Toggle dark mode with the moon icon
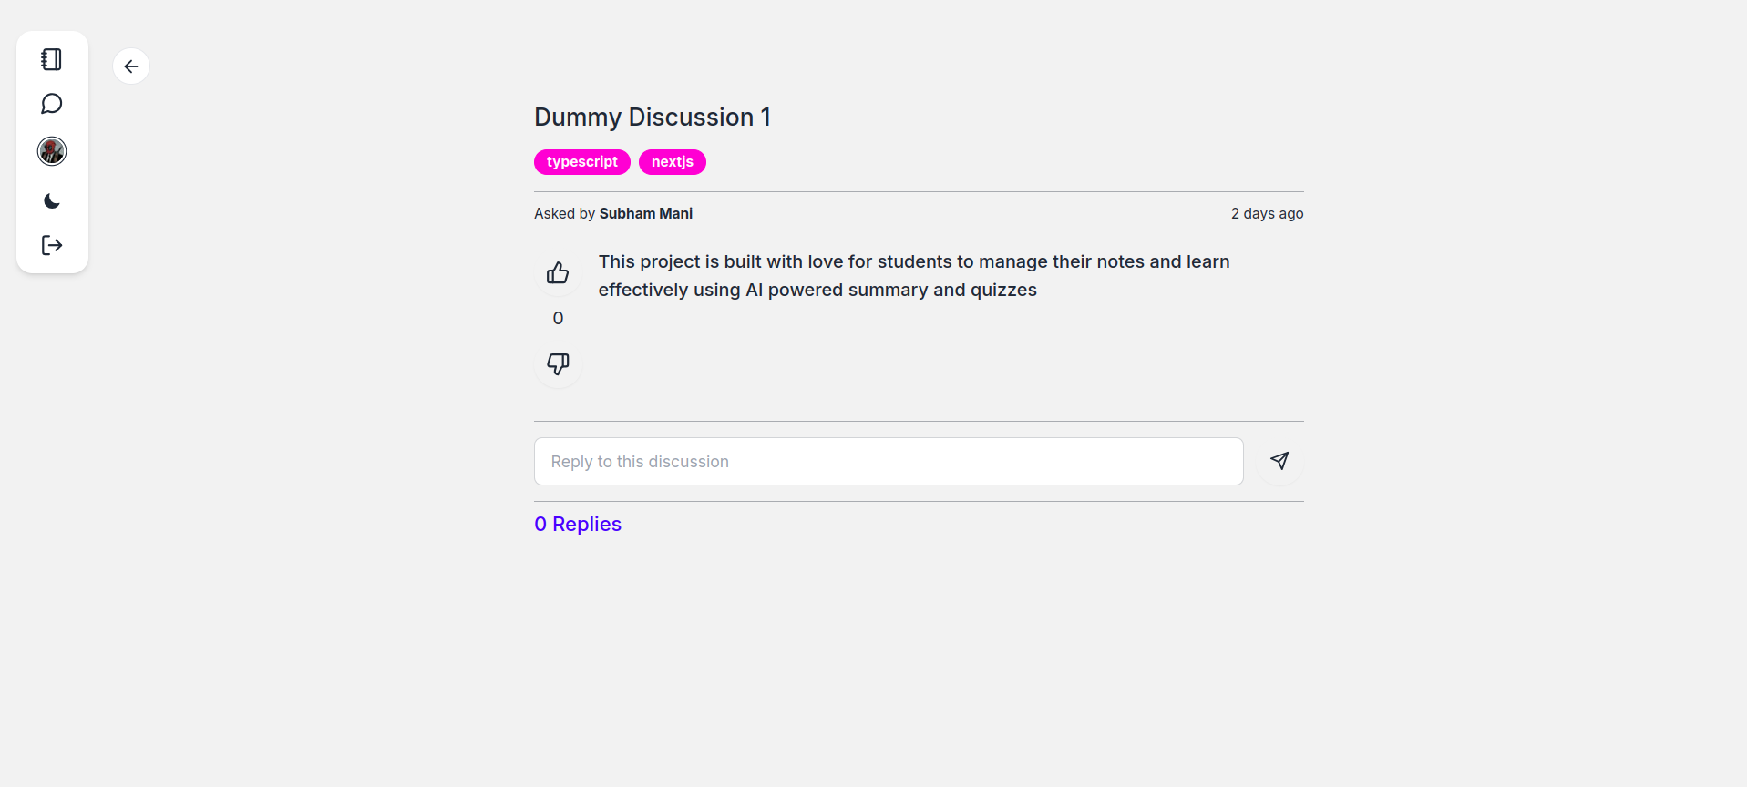This screenshot has height=787, width=1747. pyautogui.click(x=51, y=200)
